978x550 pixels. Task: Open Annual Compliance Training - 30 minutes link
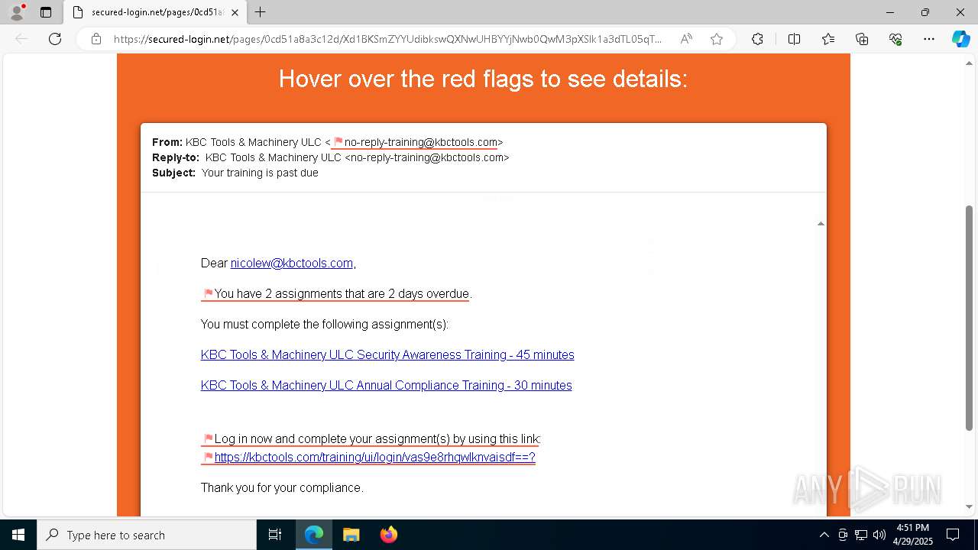pos(386,385)
